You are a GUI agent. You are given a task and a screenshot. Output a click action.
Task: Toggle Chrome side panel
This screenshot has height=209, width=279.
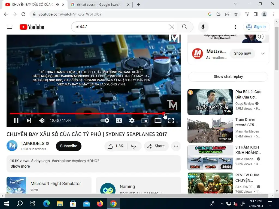tap(256, 14)
